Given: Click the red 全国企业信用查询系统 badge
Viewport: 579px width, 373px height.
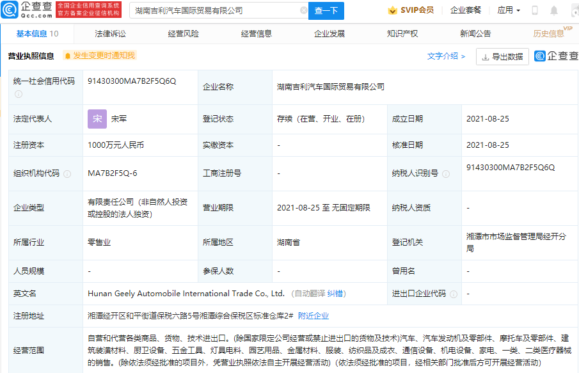Looking at the screenshot, I should 89,10.
